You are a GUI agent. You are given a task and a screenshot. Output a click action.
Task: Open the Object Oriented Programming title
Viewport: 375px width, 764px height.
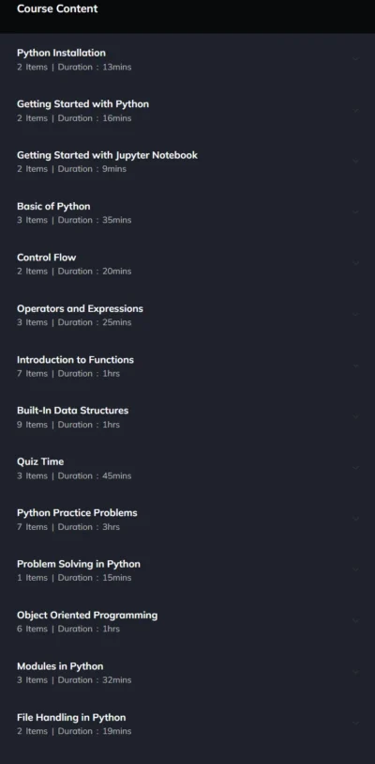click(x=87, y=615)
